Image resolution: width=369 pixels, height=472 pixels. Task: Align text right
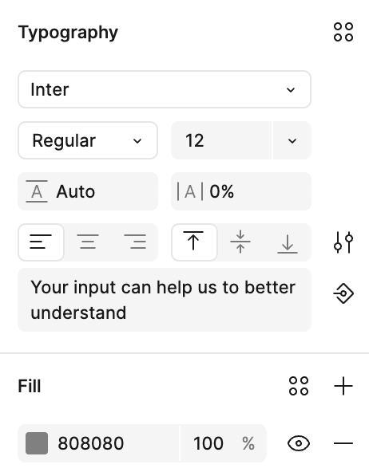click(135, 242)
